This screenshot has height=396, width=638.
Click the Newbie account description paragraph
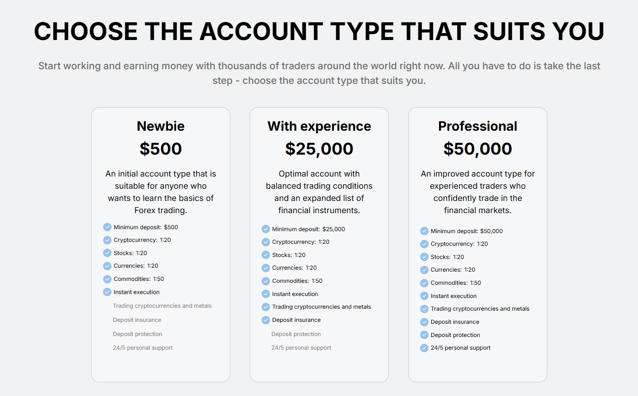[160, 192]
